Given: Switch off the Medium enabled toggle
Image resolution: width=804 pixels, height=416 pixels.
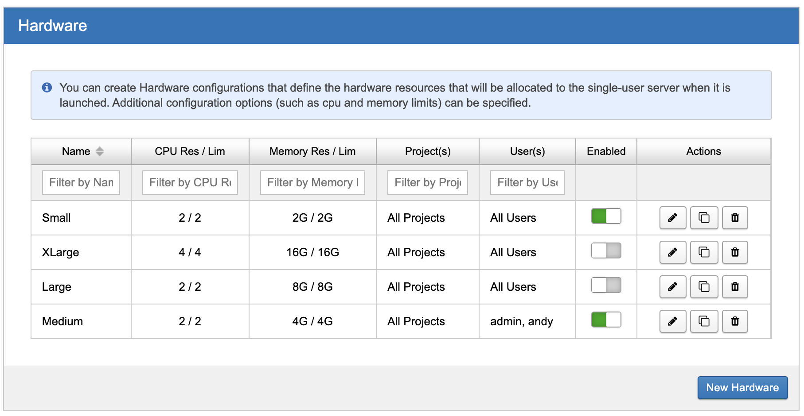Looking at the screenshot, I should pyautogui.click(x=606, y=320).
